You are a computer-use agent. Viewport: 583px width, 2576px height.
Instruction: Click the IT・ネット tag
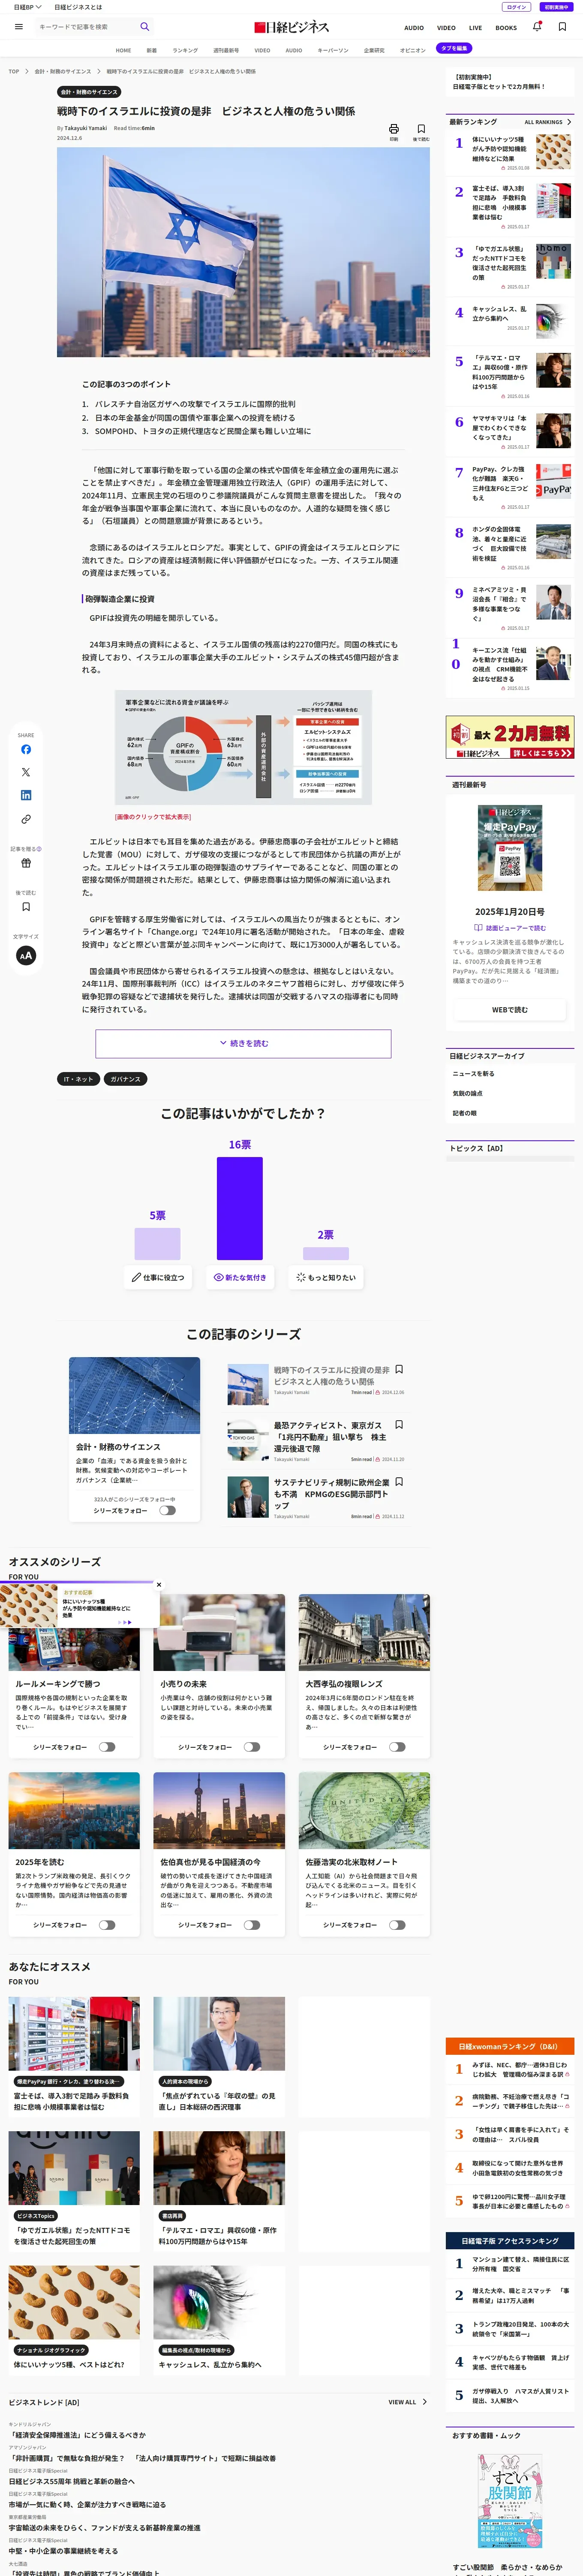click(78, 1079)
